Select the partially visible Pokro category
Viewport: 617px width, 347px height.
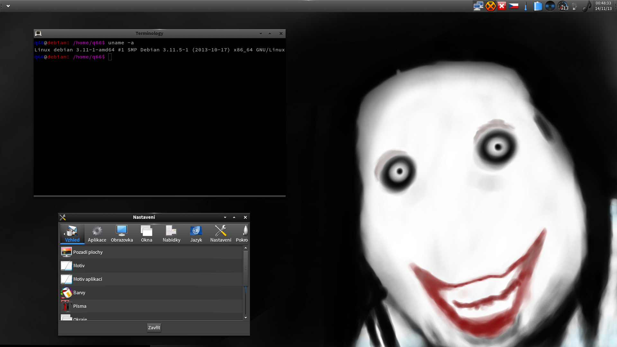242,234
